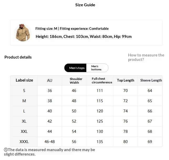Click the Sleeve Length column header

[x=151, y=81]
